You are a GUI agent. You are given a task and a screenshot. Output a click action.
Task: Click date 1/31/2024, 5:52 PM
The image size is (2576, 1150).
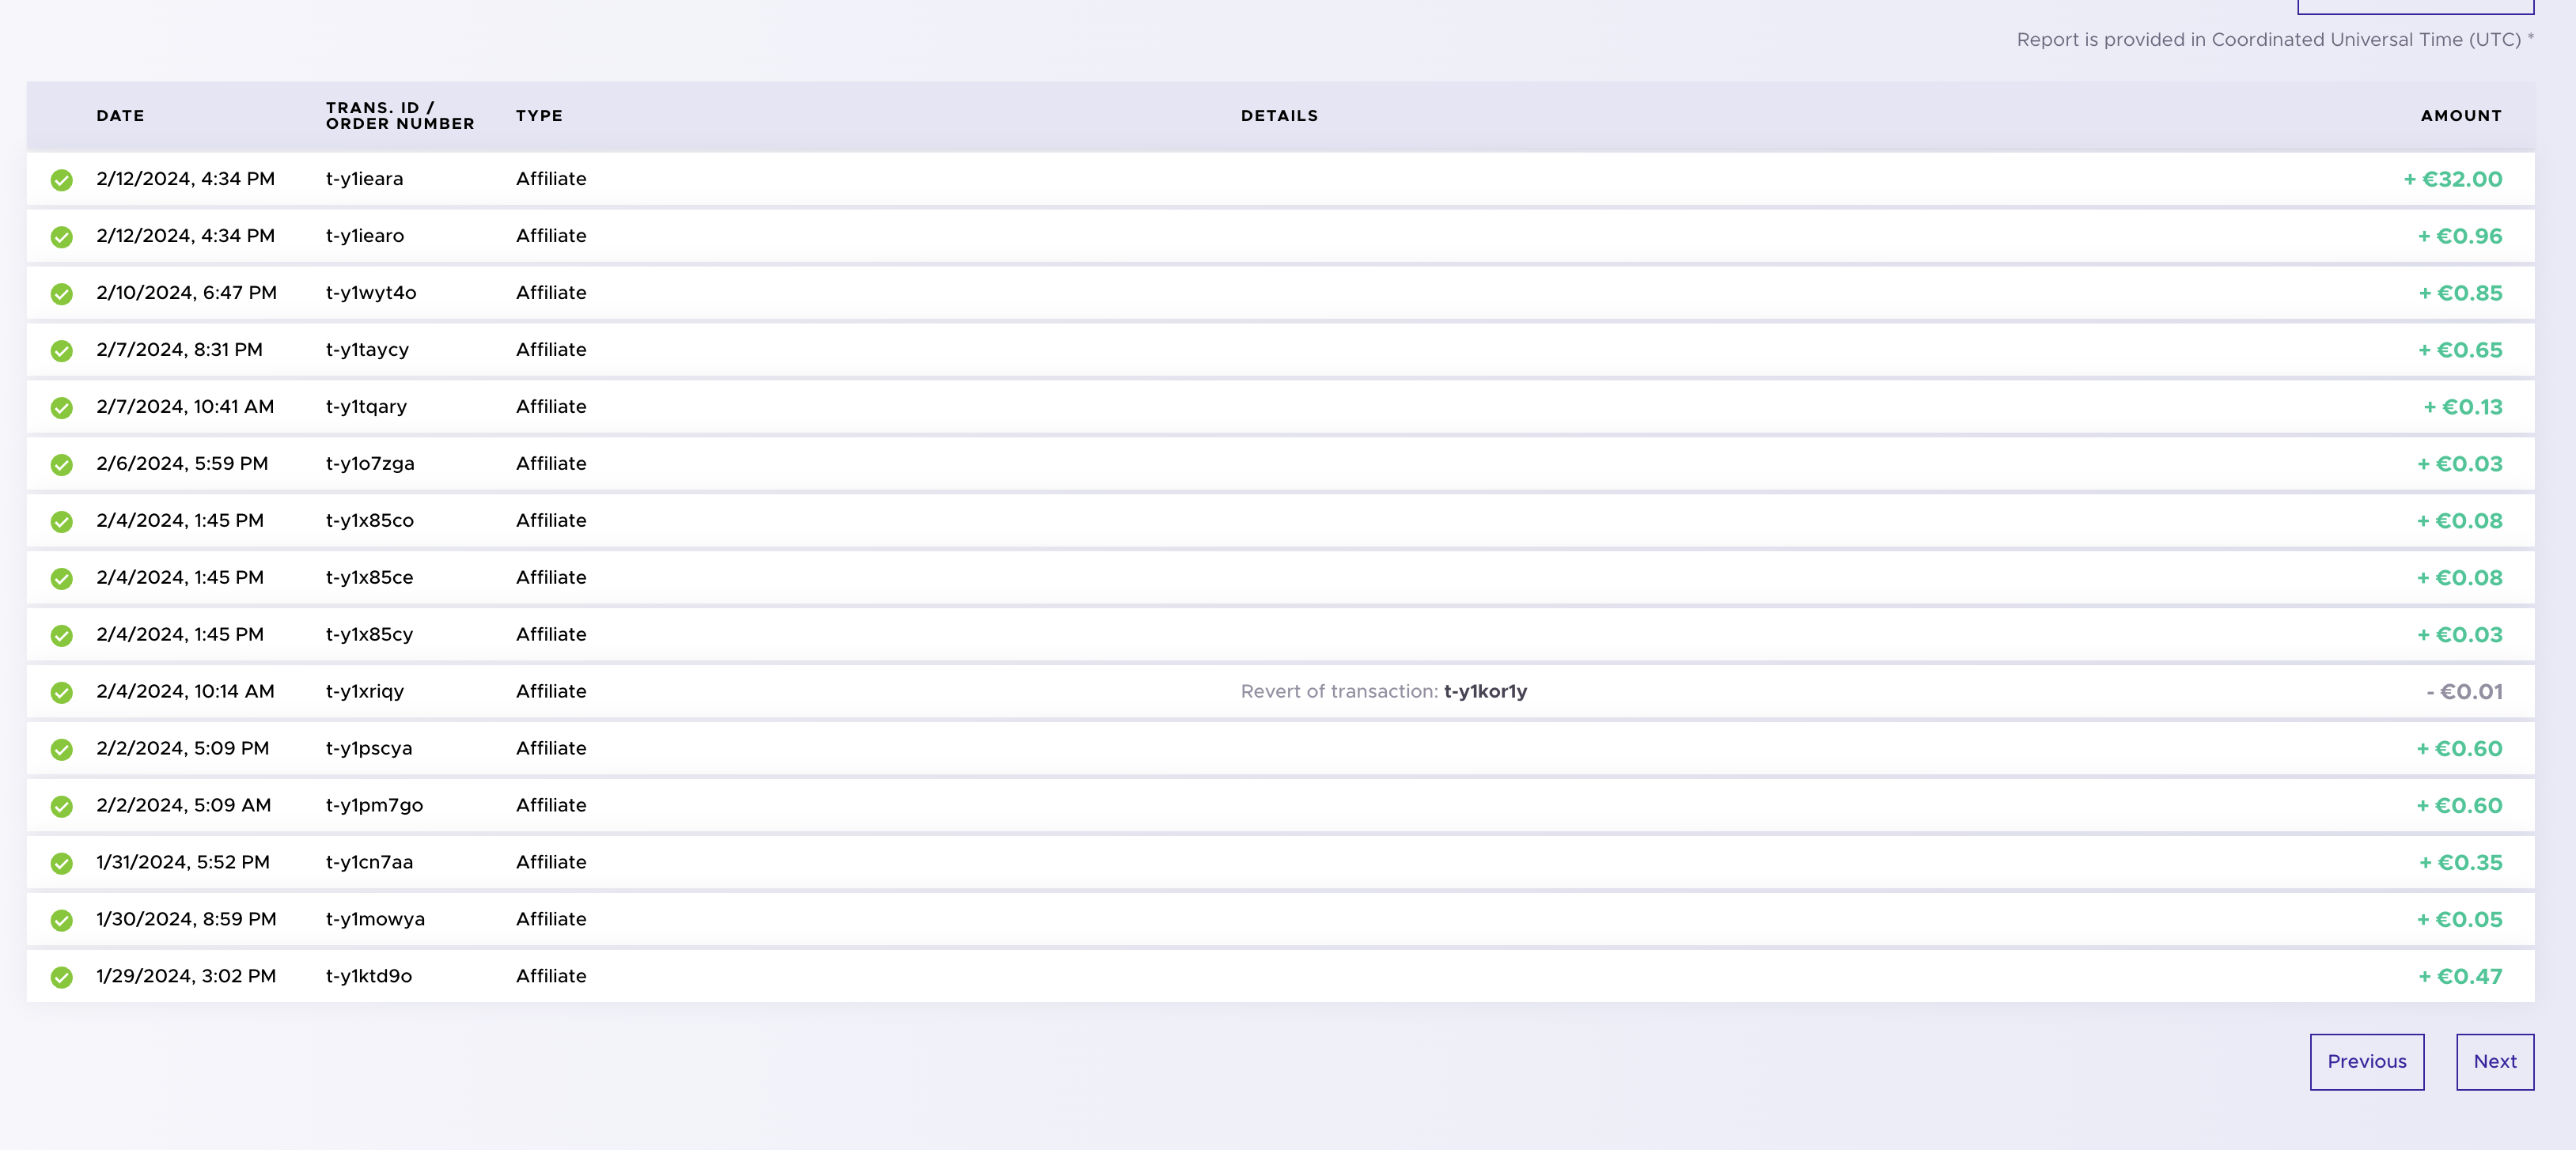[183, 863]
